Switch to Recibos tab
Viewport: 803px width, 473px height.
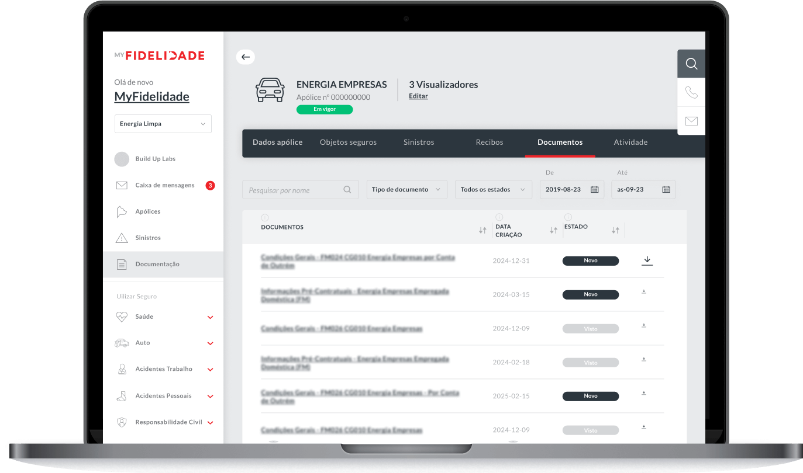490,142
